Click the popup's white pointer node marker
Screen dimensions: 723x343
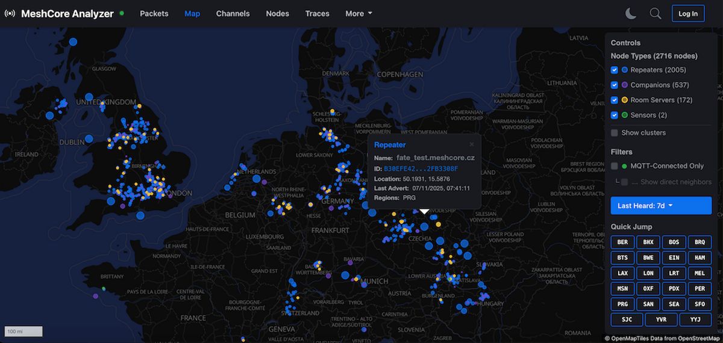(x=424, y=211)
